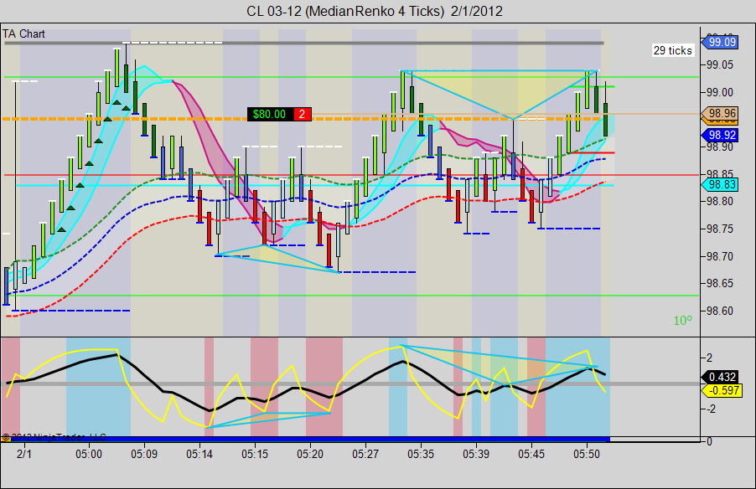
Task: Click the 05:27 time axis label
Action: [x=365, y=455]
